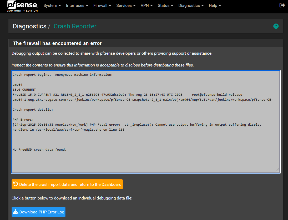The width and height of the screenshot is (288, 220).
Task: Click the undo arrow icon on the delete button
Action: click(x=16, y=184)
